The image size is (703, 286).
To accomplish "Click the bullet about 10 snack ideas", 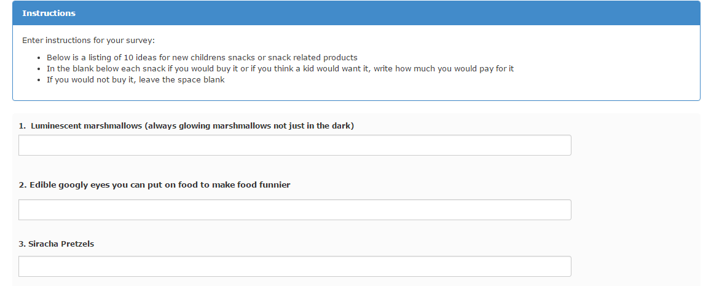I will (202, 57).
